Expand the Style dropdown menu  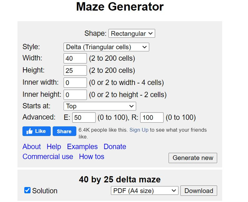tap(106, 47)
